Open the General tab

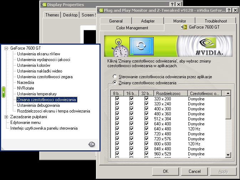(116, 21)
